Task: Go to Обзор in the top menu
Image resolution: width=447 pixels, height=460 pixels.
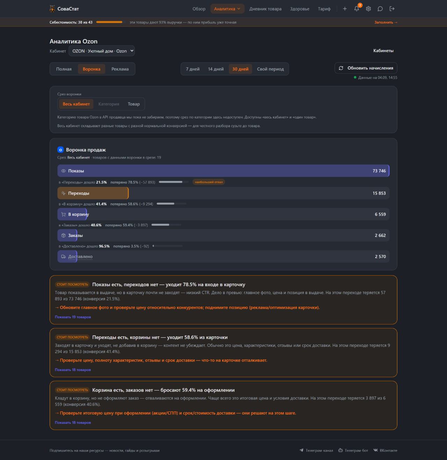Action: pyautogui.click(x=199, y=9)
